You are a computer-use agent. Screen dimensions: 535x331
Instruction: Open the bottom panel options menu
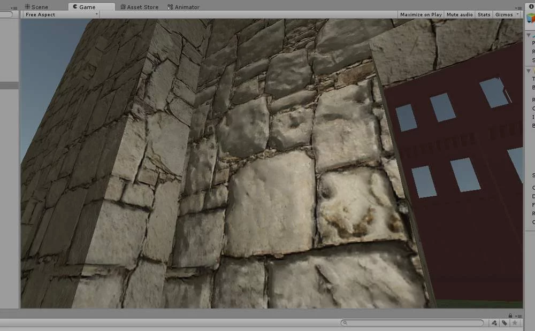tap(519, 315)
